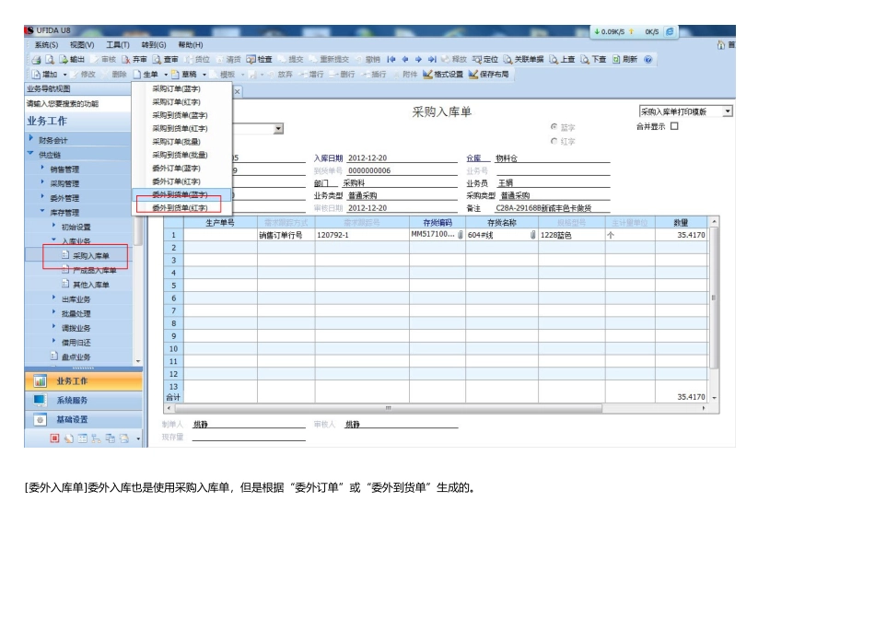The image size is (875, 619).
Task: Open 产成品入库单 in the tree
Action: (x=94, y=271)
